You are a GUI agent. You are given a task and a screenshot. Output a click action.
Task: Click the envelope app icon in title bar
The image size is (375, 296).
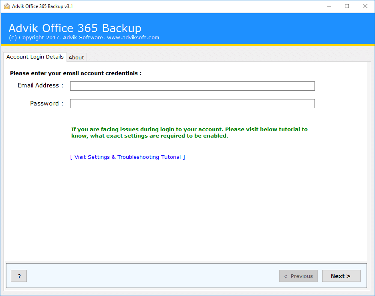(x=7, y=6)
